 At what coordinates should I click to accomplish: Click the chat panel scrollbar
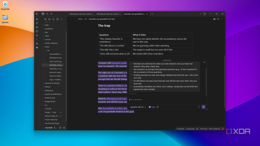(x=206, y=82)
